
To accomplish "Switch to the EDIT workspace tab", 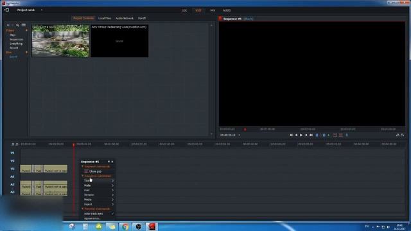I will (x=198, y=10).
